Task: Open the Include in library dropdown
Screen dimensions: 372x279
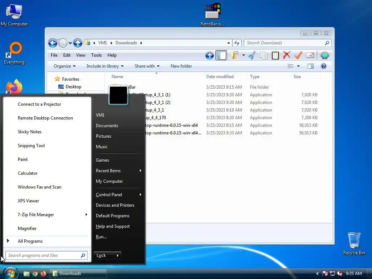Action: pos(105,66)
